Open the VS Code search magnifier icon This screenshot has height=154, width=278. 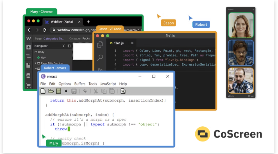click(100, 58)
